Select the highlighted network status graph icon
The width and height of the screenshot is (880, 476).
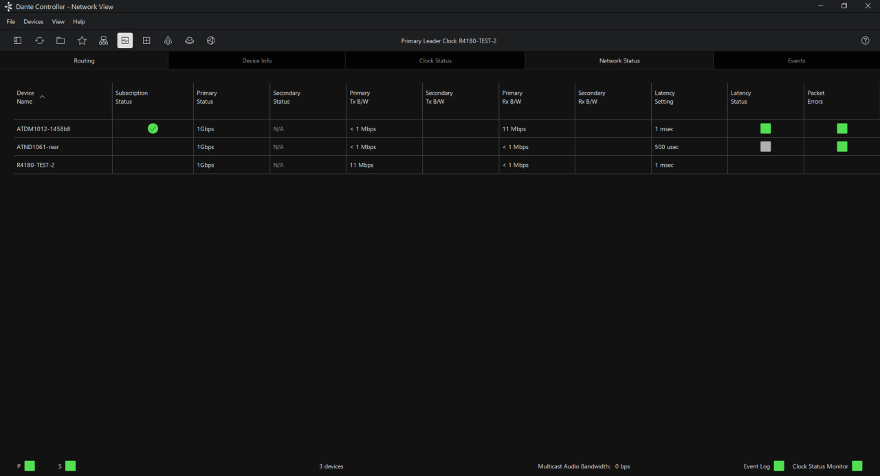(125, 41)
